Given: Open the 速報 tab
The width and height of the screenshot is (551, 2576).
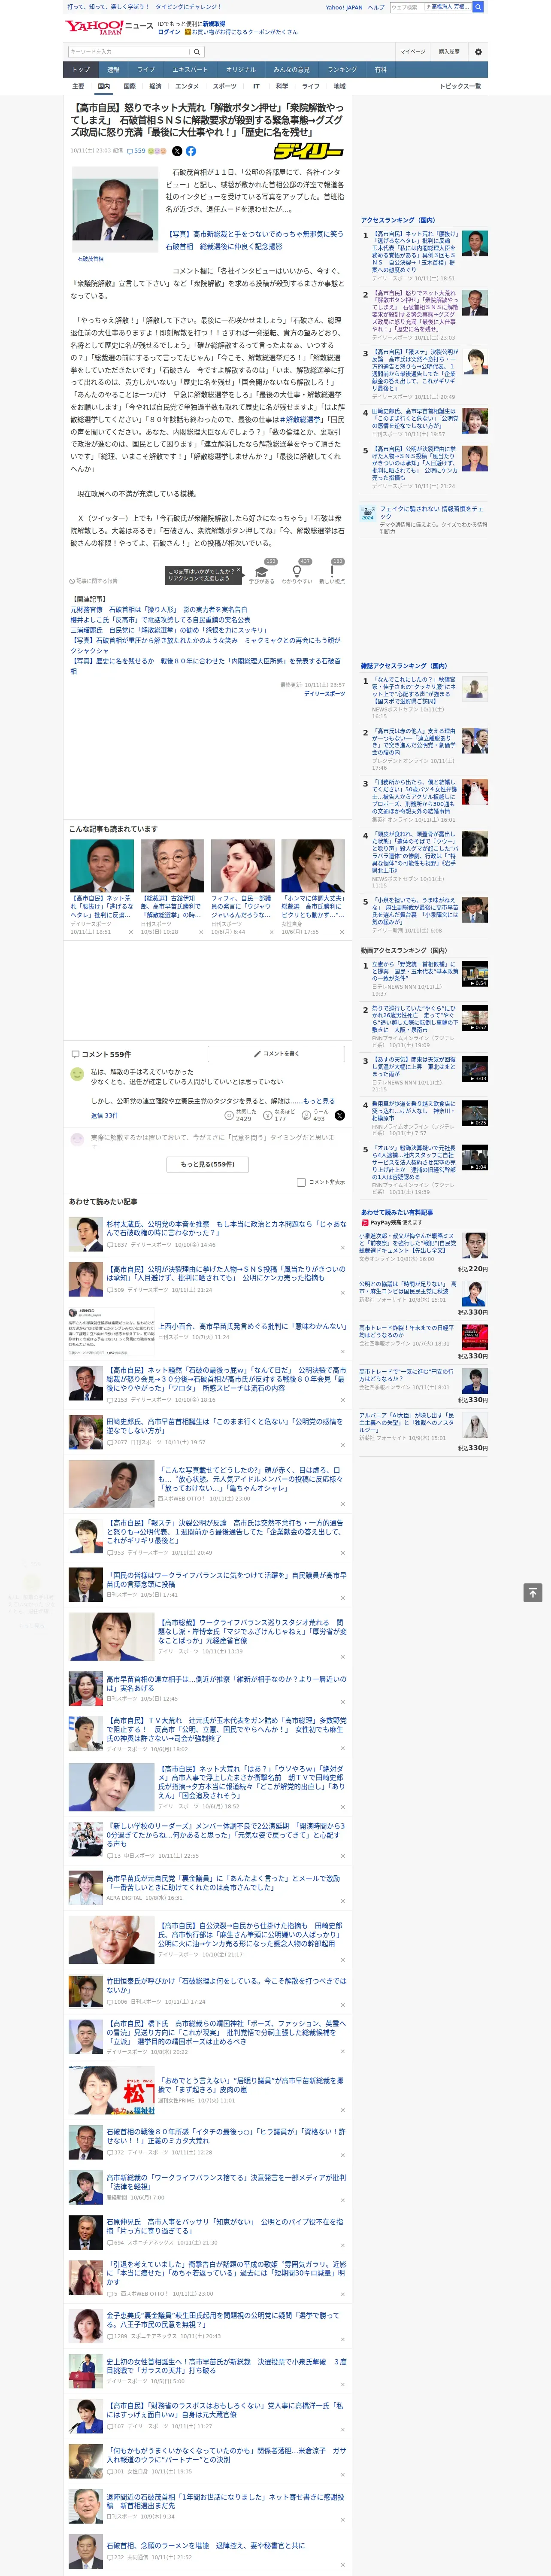Looking at the screenshot, I should coord(113,70).
